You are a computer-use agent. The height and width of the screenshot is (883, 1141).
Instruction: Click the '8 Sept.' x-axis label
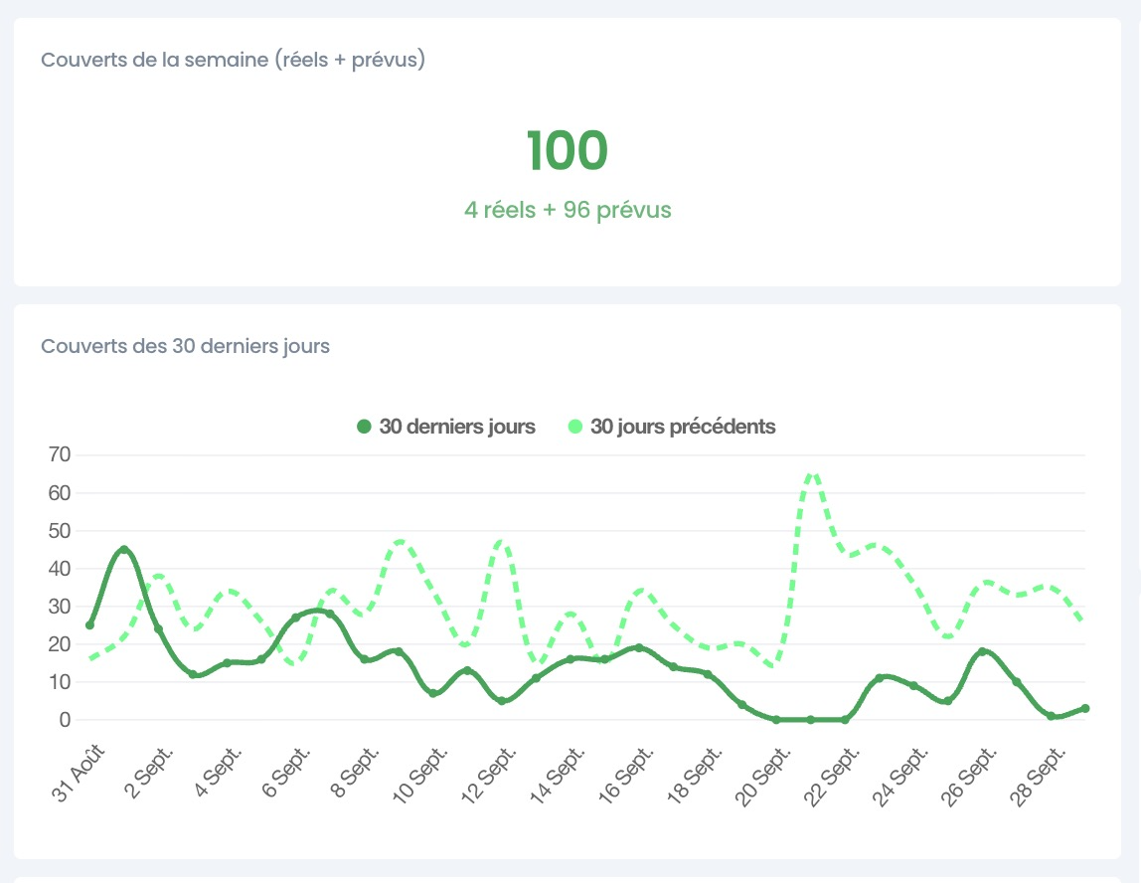tap(355, 773)
